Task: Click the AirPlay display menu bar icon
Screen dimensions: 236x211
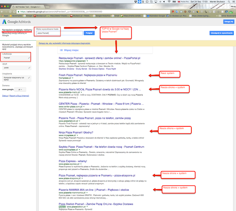Action: click(156, 1)
